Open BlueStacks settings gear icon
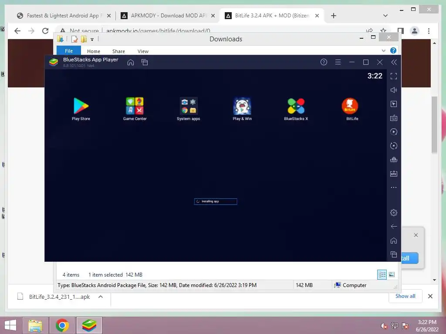Image resolution: width=446 pixels, height=334 pixels. pyautogui.click(x=394, y=212)
